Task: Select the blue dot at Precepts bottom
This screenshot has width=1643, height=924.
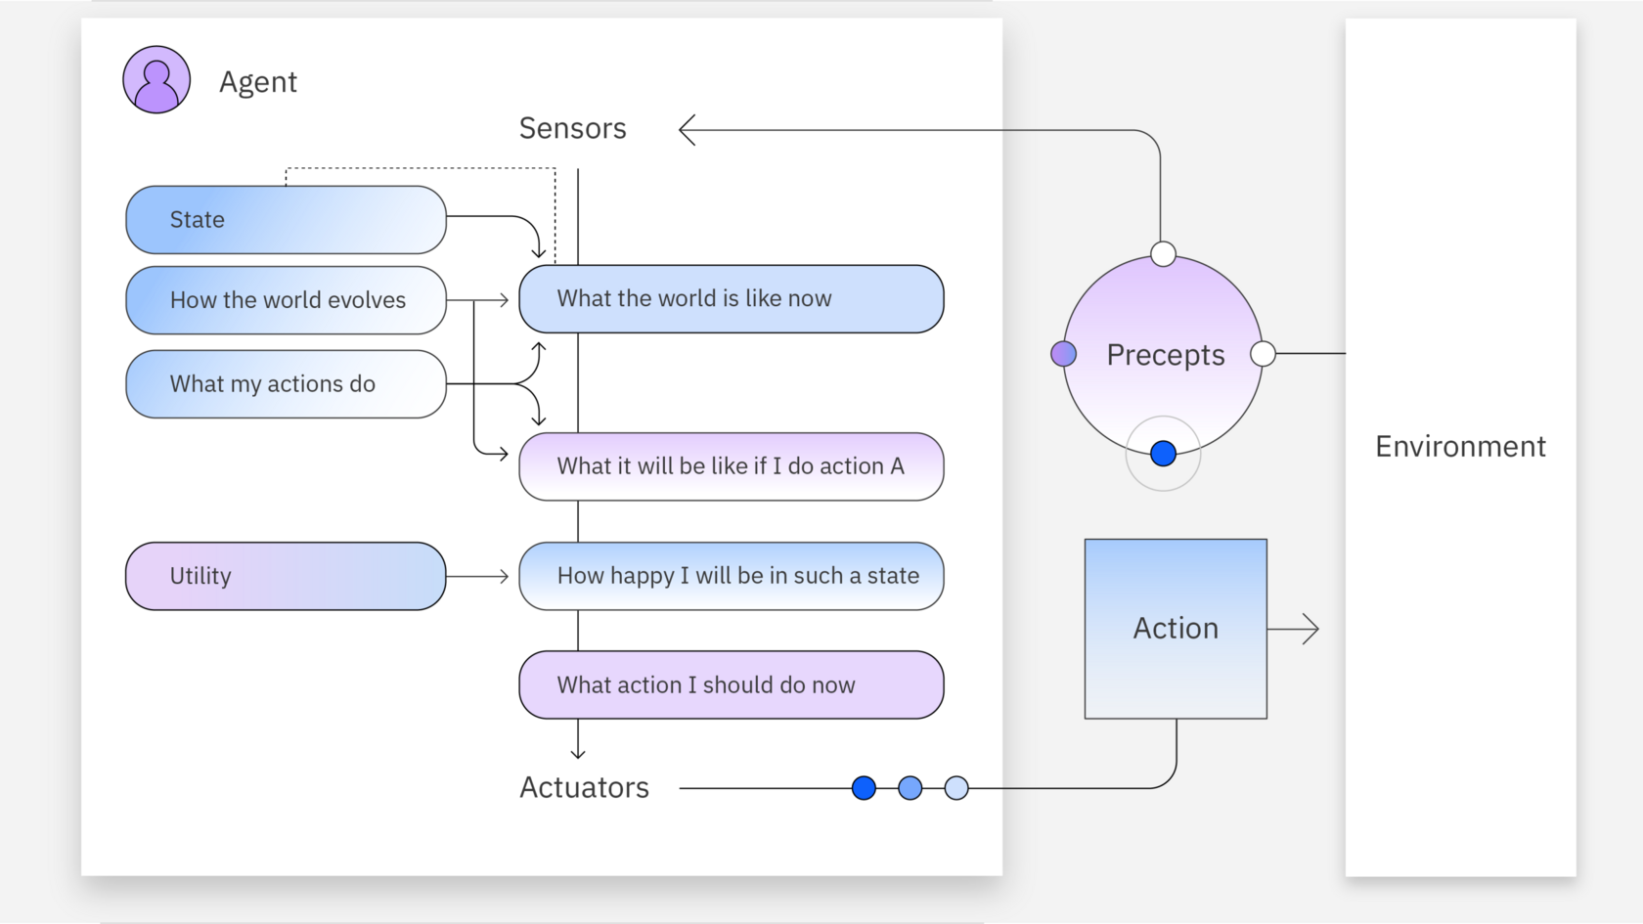Action: coord(1163,454)
